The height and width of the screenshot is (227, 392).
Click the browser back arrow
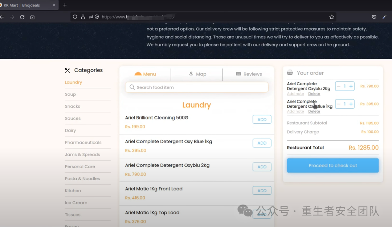2,17
